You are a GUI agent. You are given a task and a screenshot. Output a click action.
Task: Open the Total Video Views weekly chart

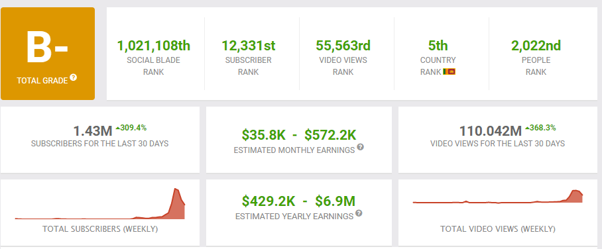498,197
